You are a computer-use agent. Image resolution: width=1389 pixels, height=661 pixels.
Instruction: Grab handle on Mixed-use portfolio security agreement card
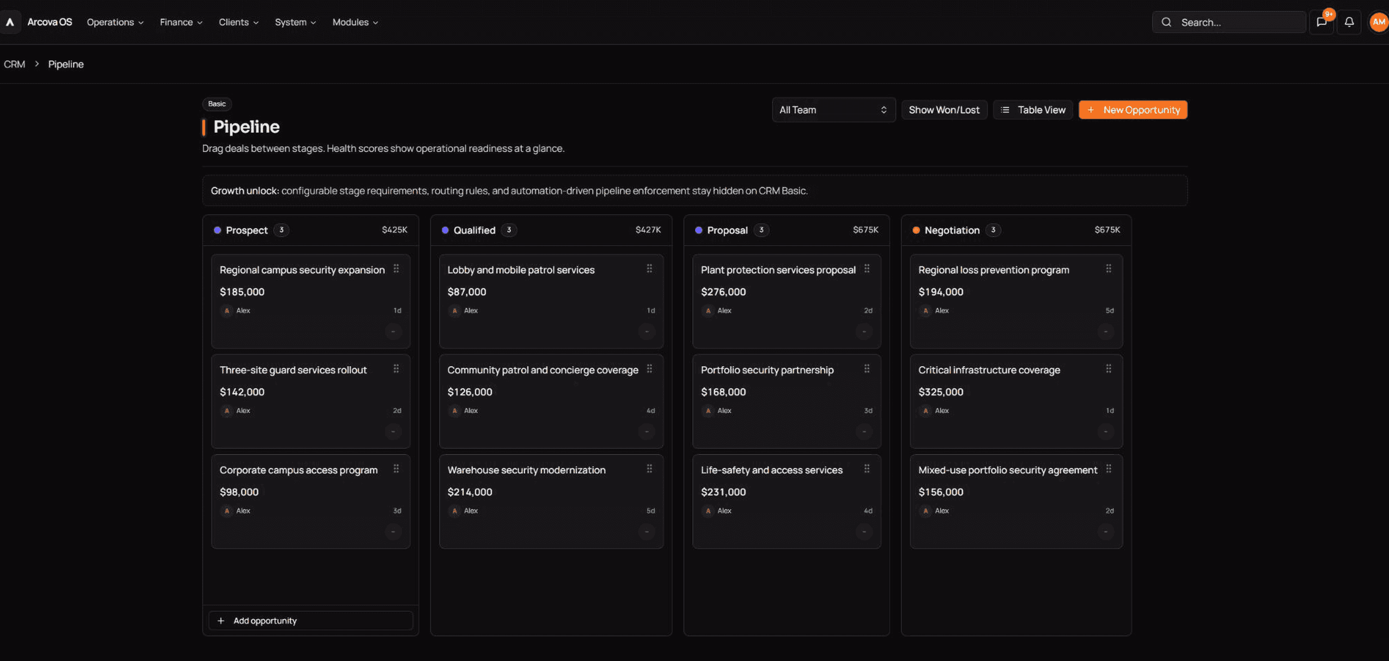(x=1108, y=469)
